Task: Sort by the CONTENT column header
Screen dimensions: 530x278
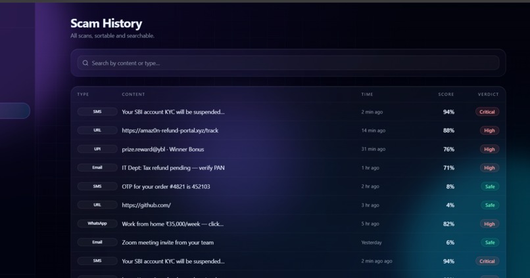Action: (x=133, y=94)
